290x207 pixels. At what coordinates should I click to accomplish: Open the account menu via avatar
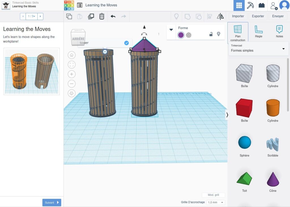pos(283,5)
